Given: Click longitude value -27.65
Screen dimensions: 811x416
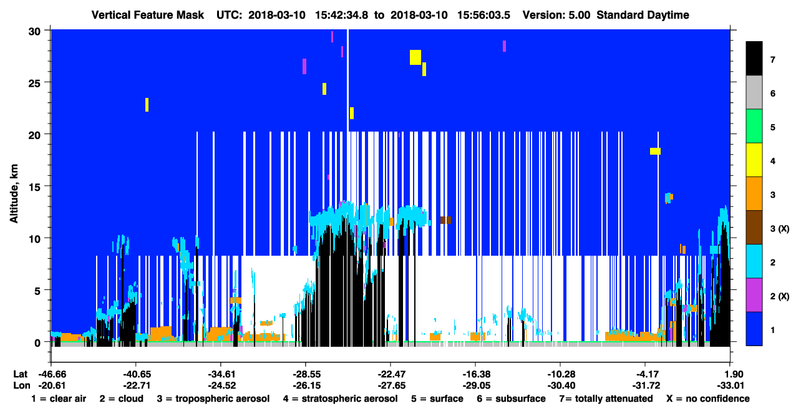Looking at the screenshot, I should 391,385.
